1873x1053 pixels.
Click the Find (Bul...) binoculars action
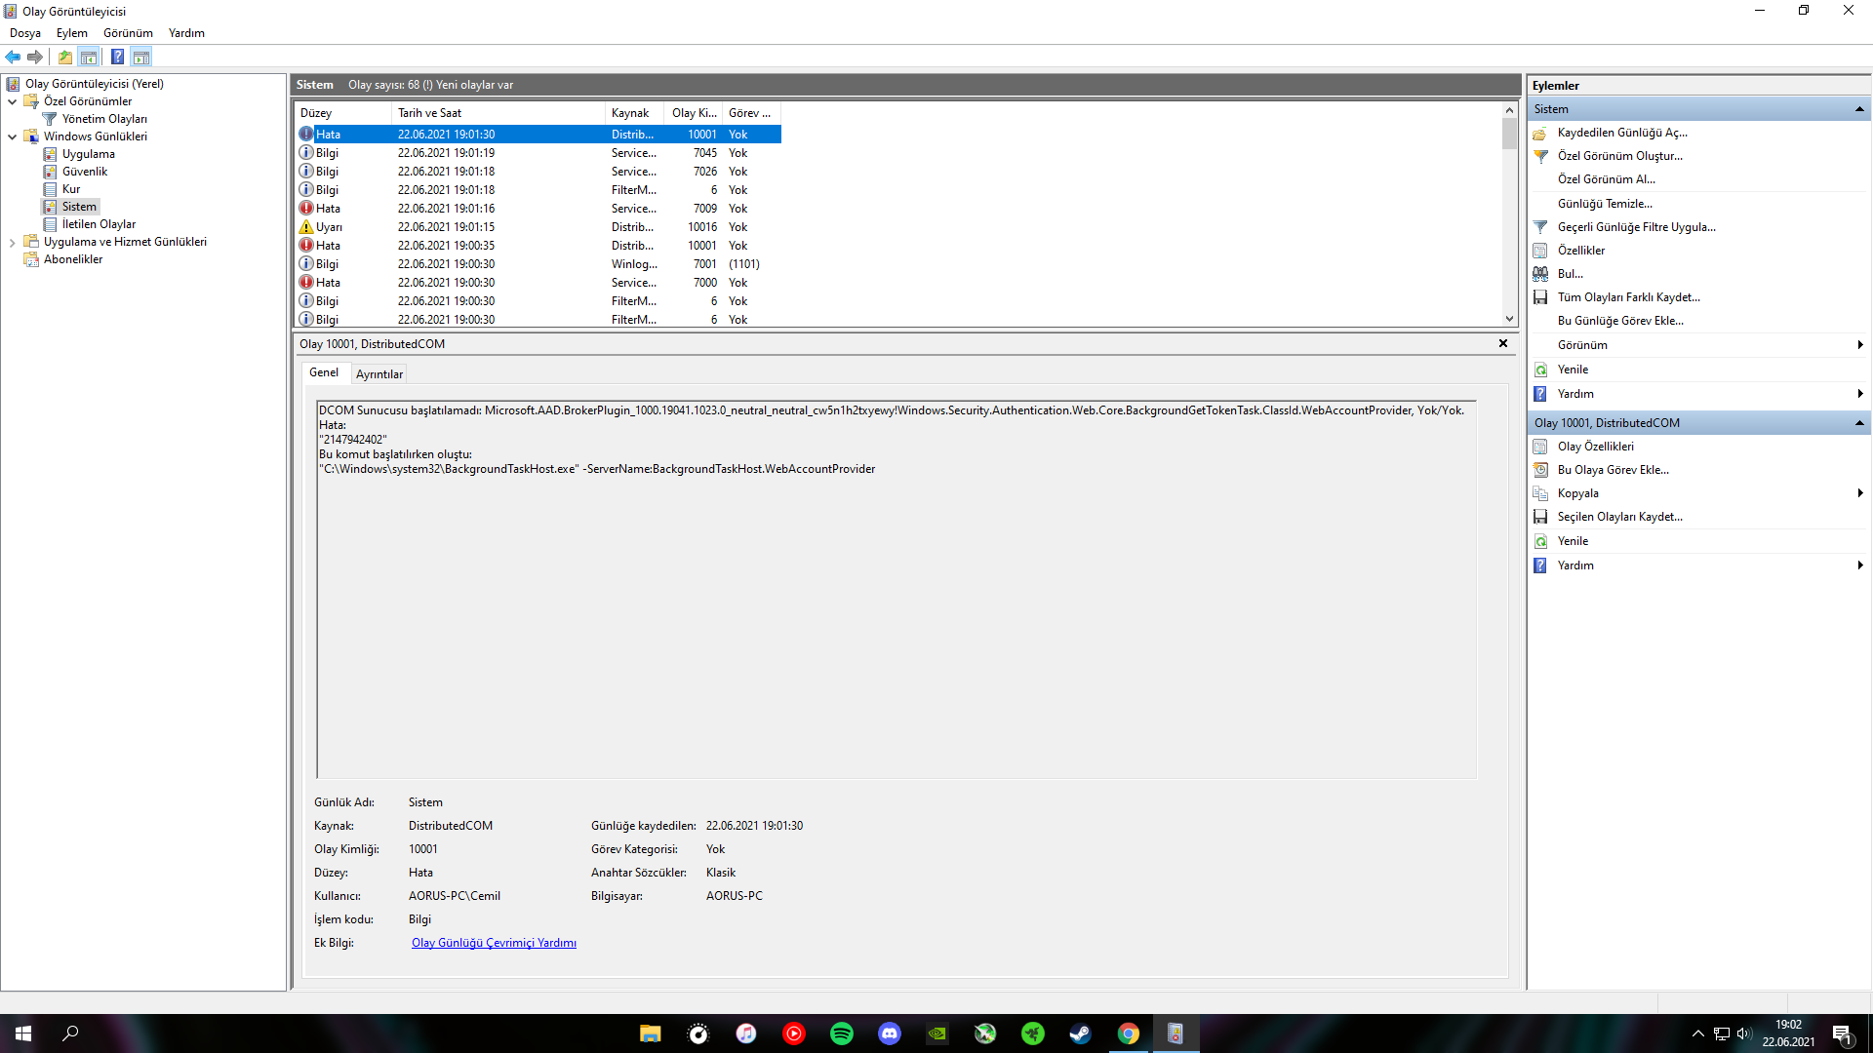point(1570,274)
